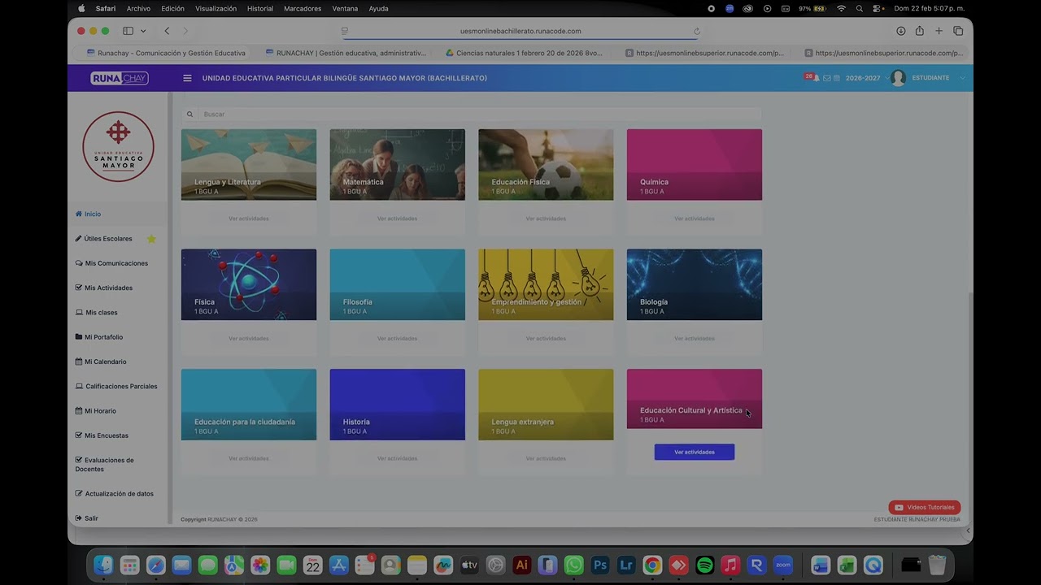Viewport: 1041px width, 585px height.
Task: Open Control Center in the menu bar
Action: 878,8
